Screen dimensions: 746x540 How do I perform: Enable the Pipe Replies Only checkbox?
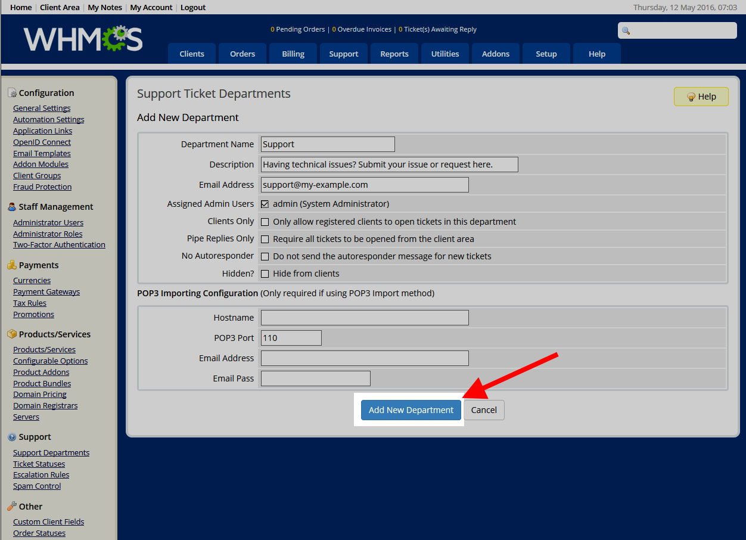(265, 239)
